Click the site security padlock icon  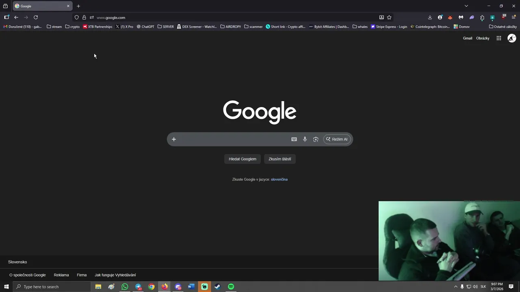(84, 17)
